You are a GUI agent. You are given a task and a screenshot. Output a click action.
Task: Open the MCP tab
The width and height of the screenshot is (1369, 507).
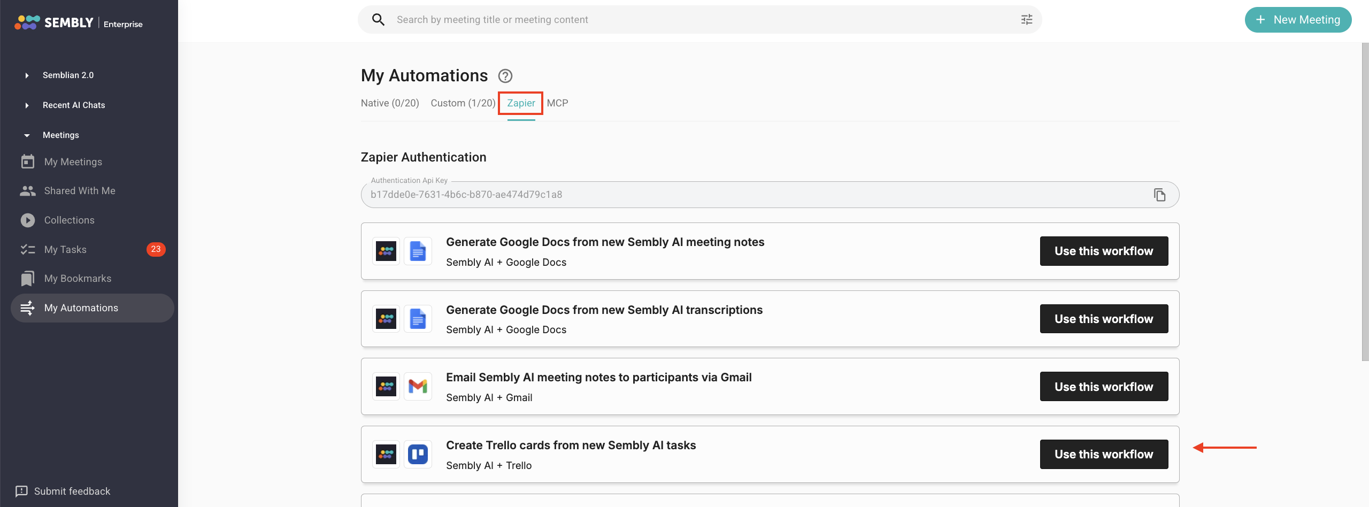point(557,103)
